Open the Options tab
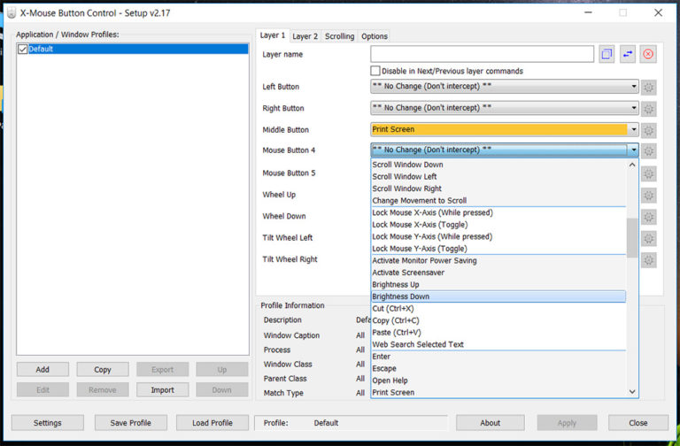Screen dimensions: 680x446 click(x=375, y=36)
